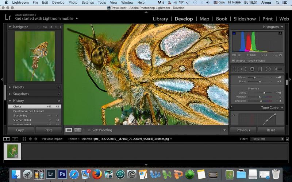This screenshot has height=182, width=292.
Task: Open the Develop menu in menu bar
Action: [x=58, y=3]
